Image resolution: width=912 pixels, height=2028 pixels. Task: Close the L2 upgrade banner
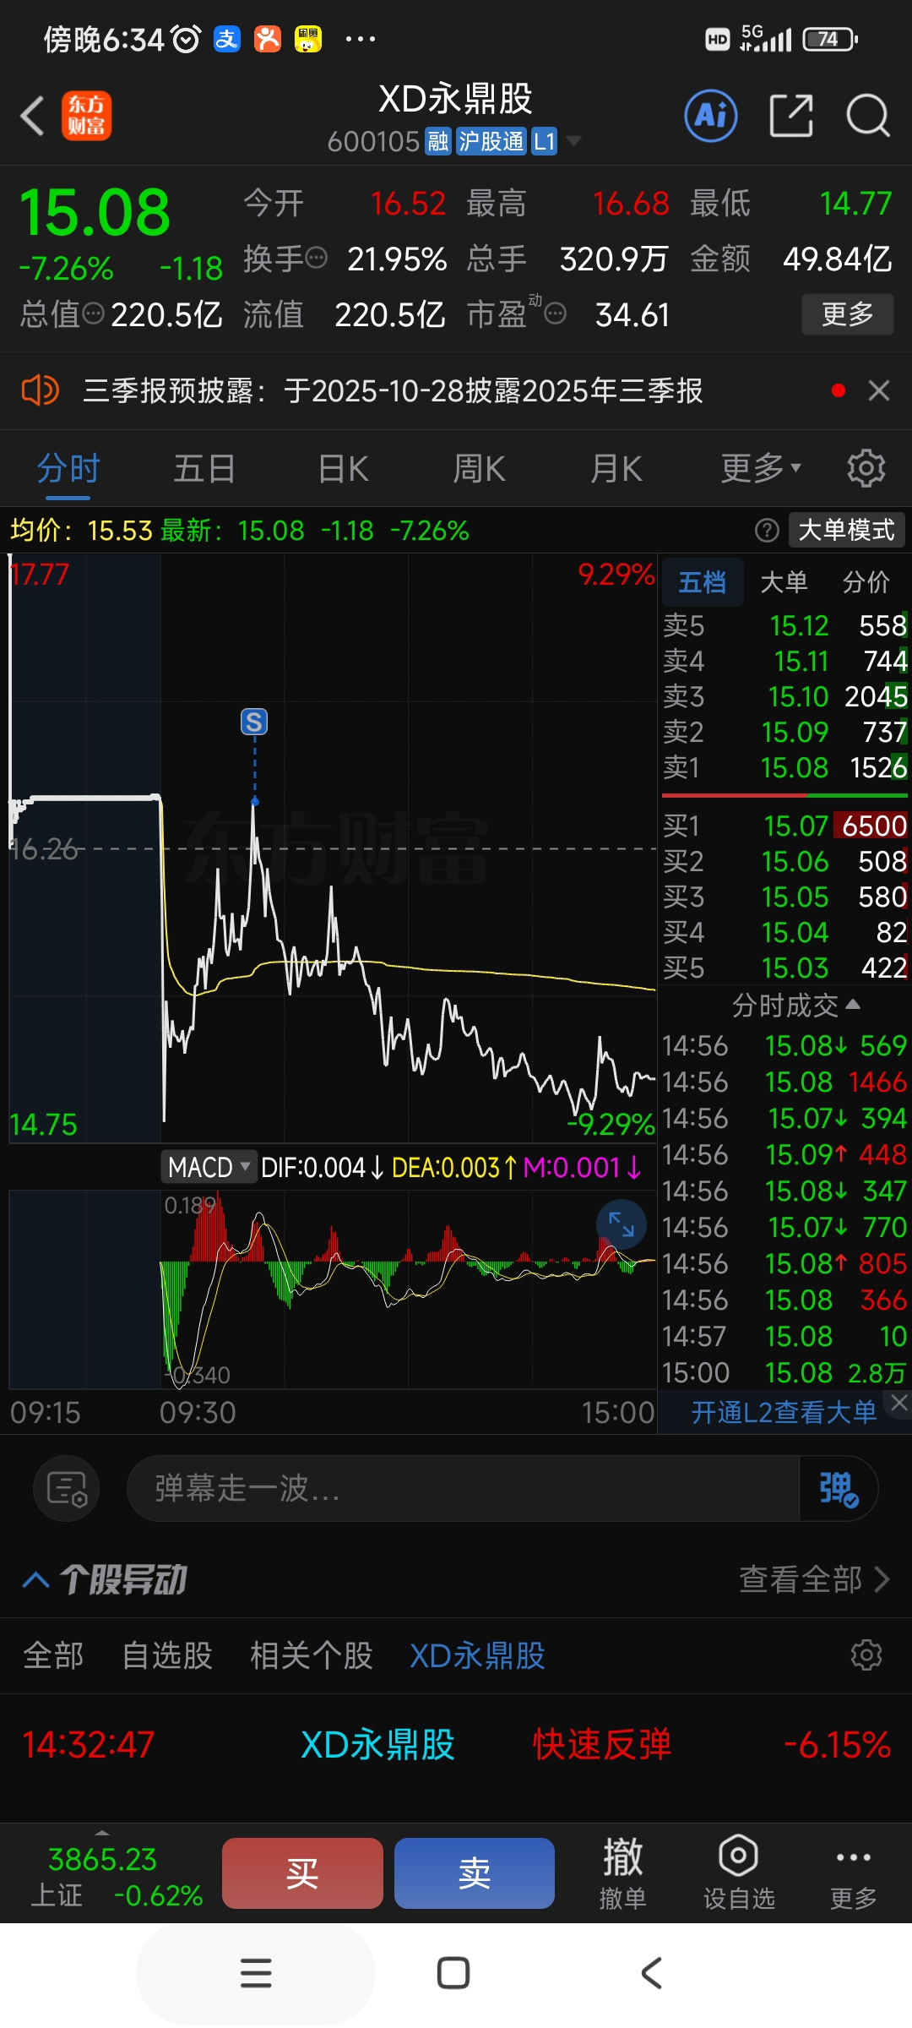click(x=899, y=1403)
